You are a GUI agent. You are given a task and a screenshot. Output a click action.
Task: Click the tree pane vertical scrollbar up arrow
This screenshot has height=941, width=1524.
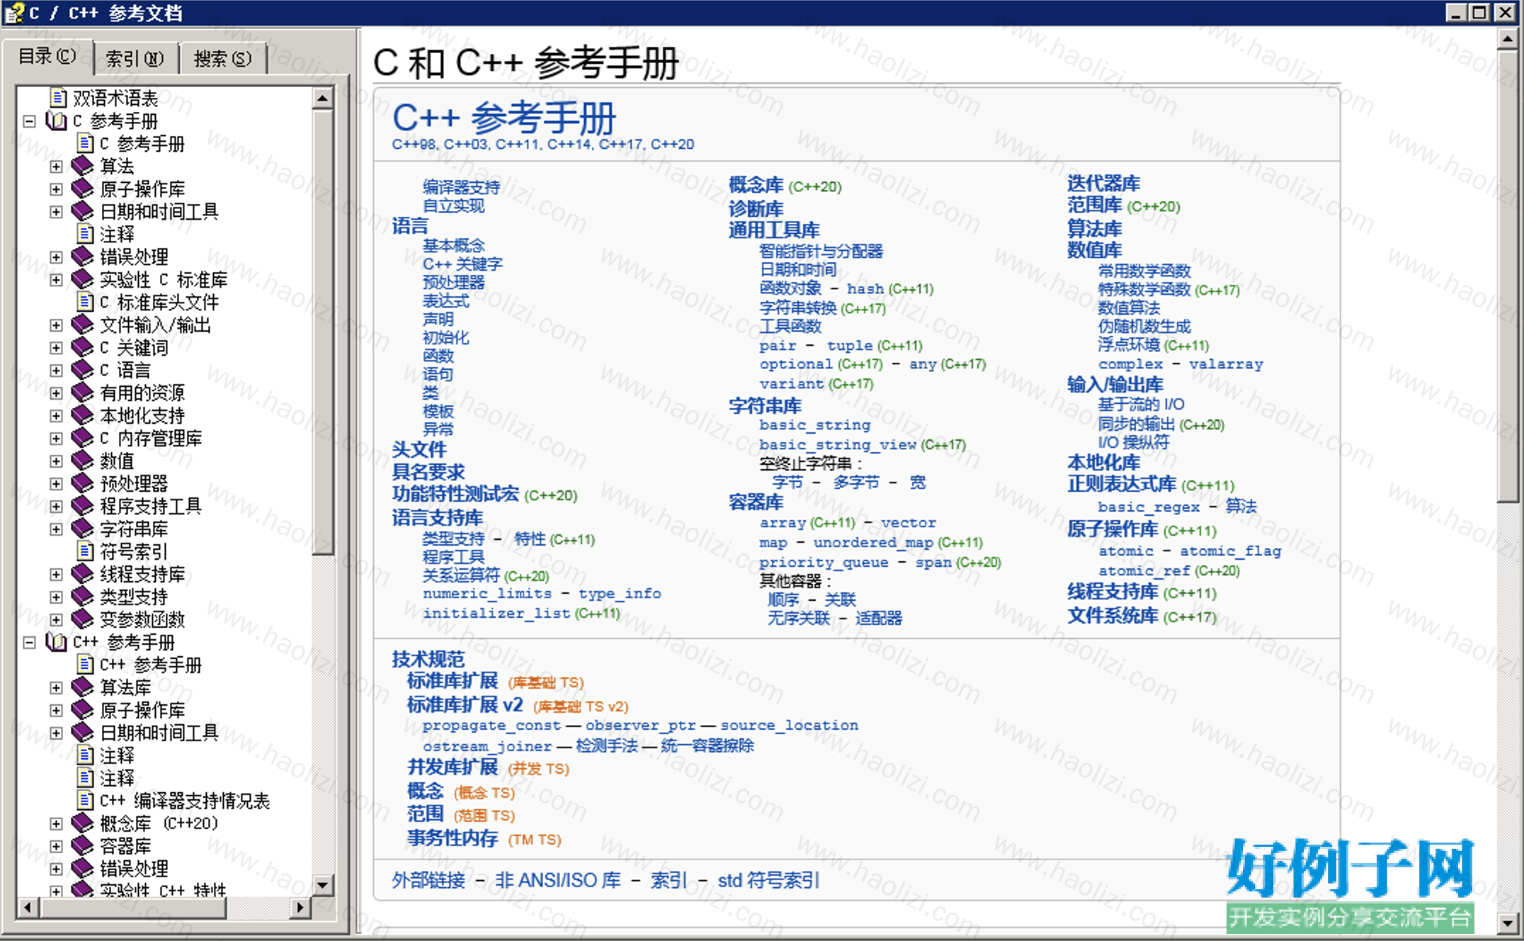click(x=322, y=98)
